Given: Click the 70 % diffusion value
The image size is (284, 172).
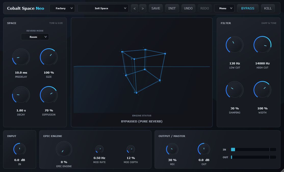Looking at the screenshot, I should coord(49,110).
